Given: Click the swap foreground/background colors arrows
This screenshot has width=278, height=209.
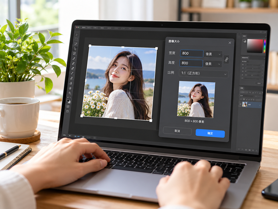Looking at the screenshot, I should tap(70, 98).
